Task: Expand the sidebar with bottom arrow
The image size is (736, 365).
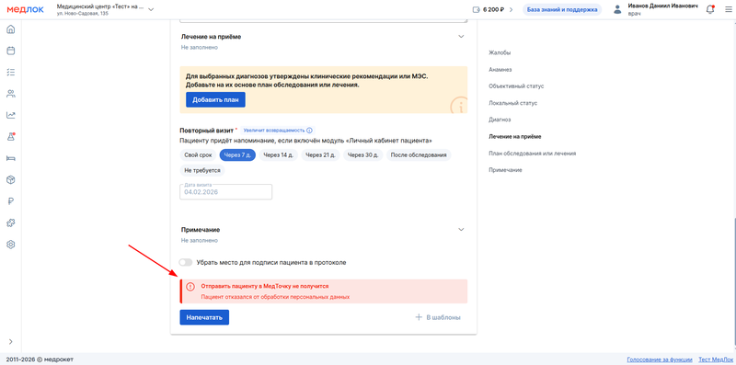Action: (11, 341)
